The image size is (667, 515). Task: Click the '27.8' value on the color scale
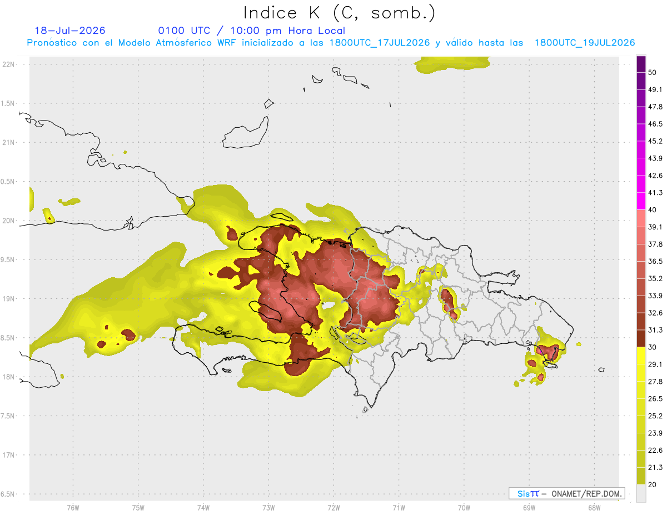[x=655, y=382]
